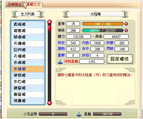Choose the 開陽陣 list entry
143x119 pixels.
[28, 37]
